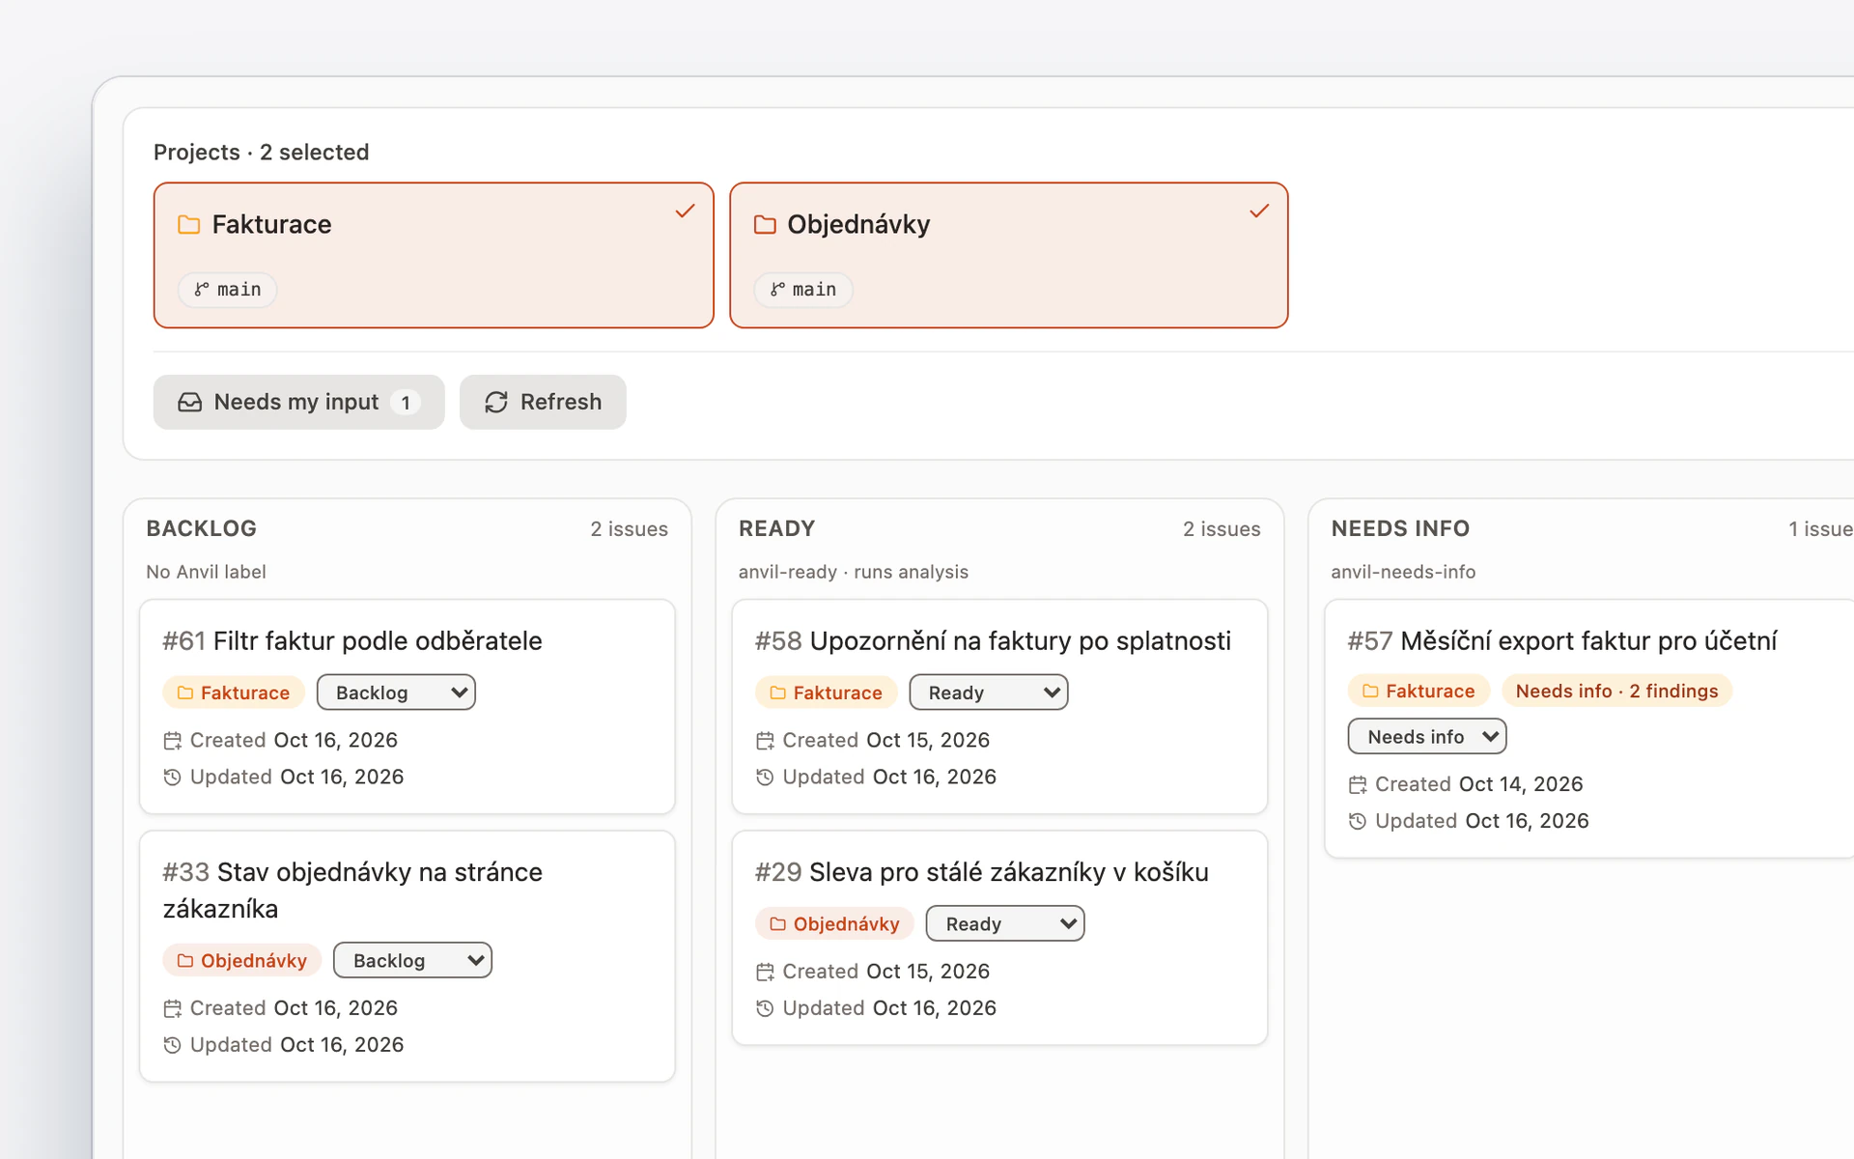The height and width of the screenshot is (1159, 1854).
Task: Open the Backlog status dropdown on issue #33
Action: tap(412, 961)
